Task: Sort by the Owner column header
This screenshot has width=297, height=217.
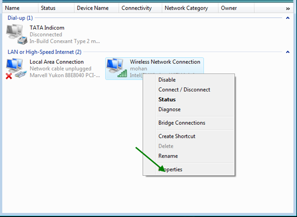Action: (236, 8)
